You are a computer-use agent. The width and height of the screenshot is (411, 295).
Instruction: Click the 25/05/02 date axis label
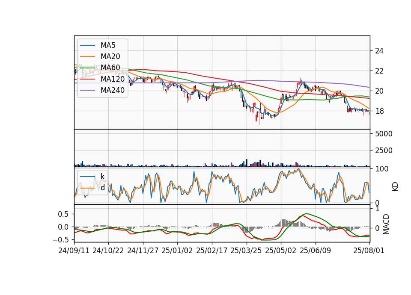tap(281, 251)
